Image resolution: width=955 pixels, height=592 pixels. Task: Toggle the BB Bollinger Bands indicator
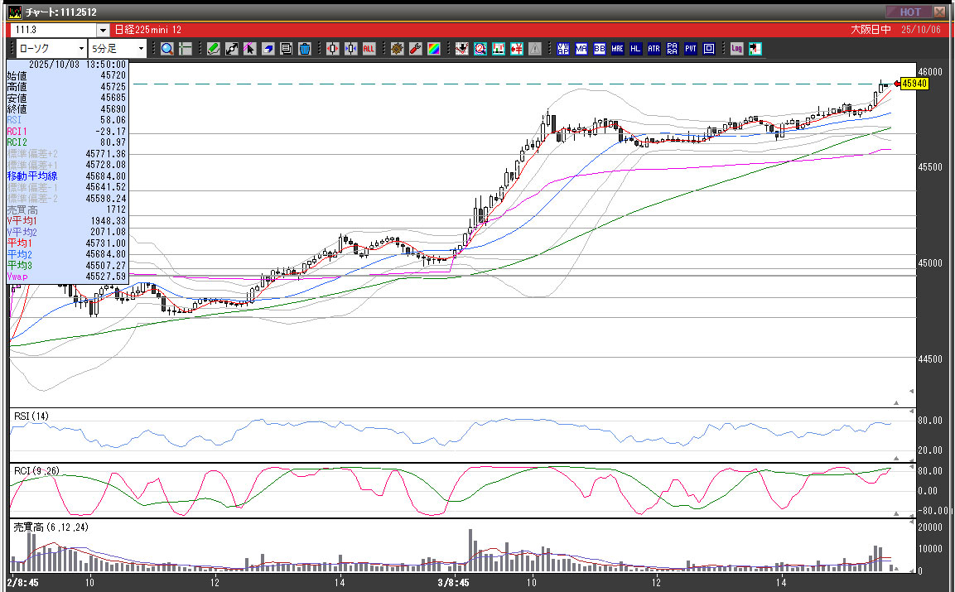point(600,49)
